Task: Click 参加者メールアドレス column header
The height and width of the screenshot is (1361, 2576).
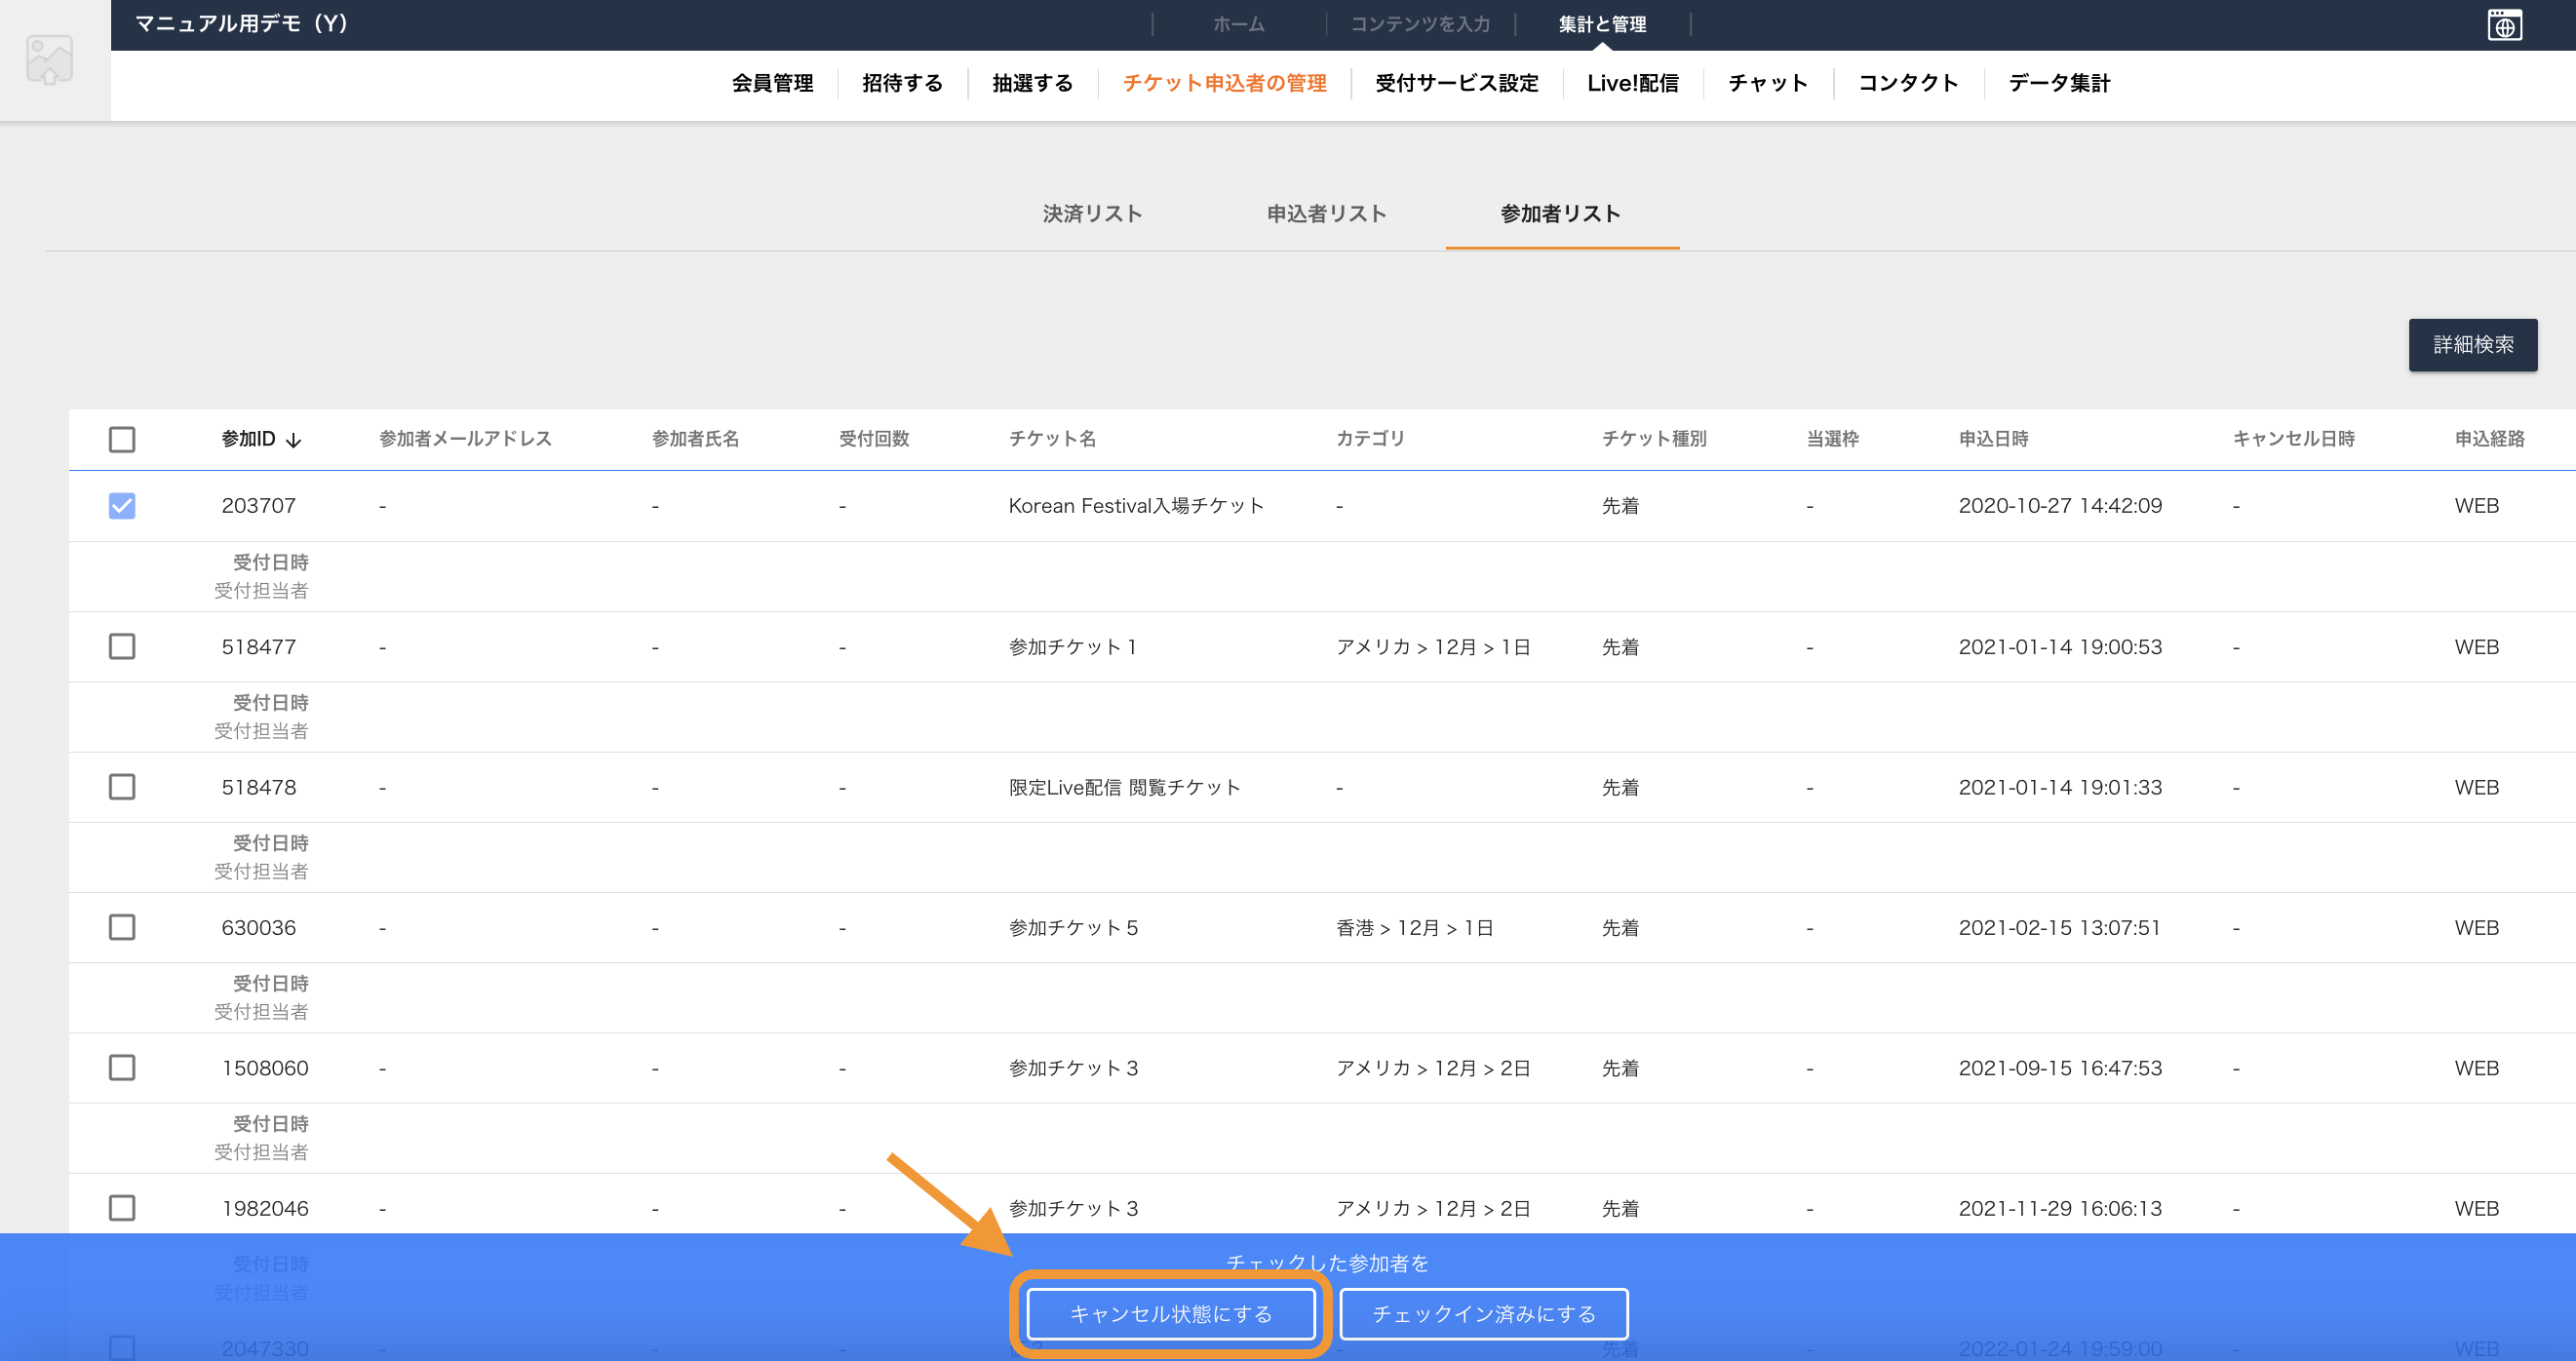Action: [x=465, y=439]
